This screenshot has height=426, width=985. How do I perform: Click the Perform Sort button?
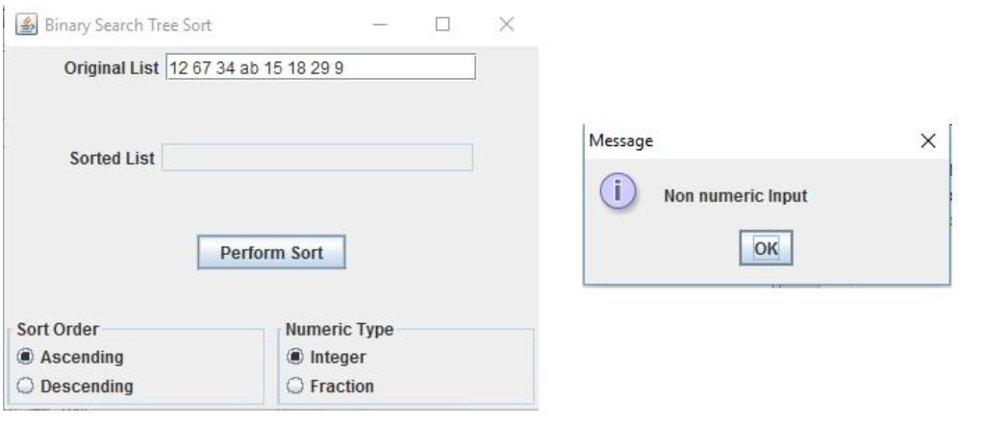(x=271, y=253)
